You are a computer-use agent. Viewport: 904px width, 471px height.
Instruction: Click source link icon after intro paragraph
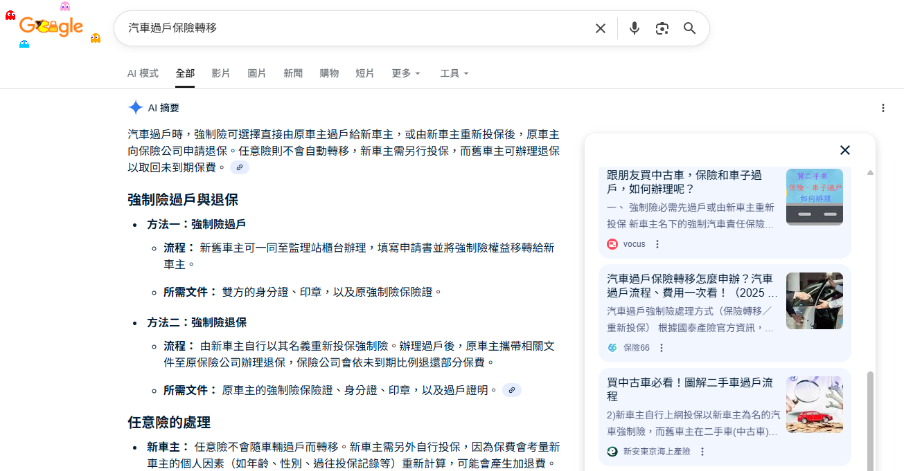pos(240,167)
